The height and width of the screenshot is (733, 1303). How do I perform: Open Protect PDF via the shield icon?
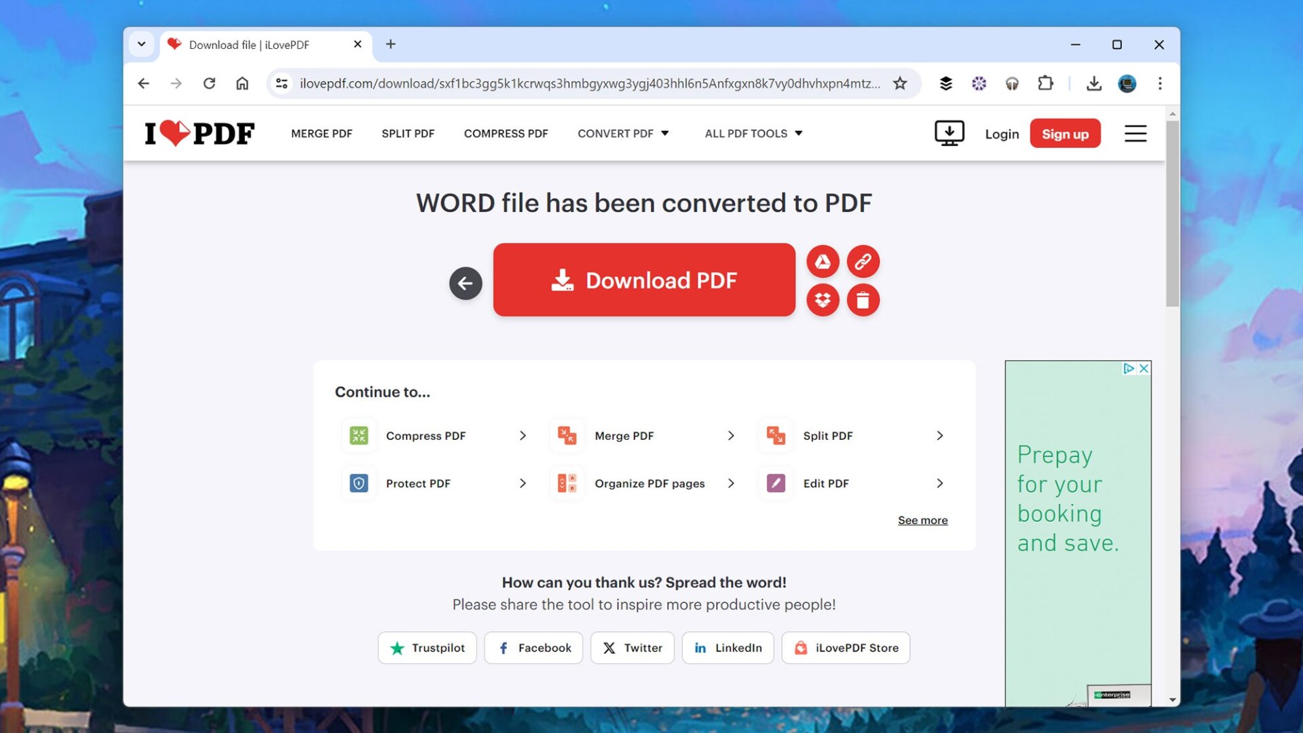(x=358, y=483)
